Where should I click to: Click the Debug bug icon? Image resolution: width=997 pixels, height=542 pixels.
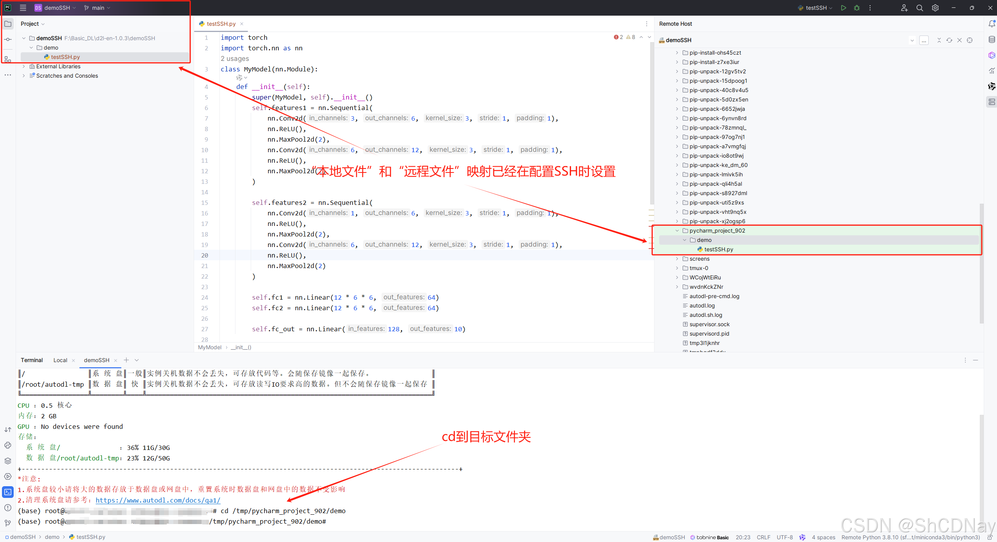pos(857,8)
